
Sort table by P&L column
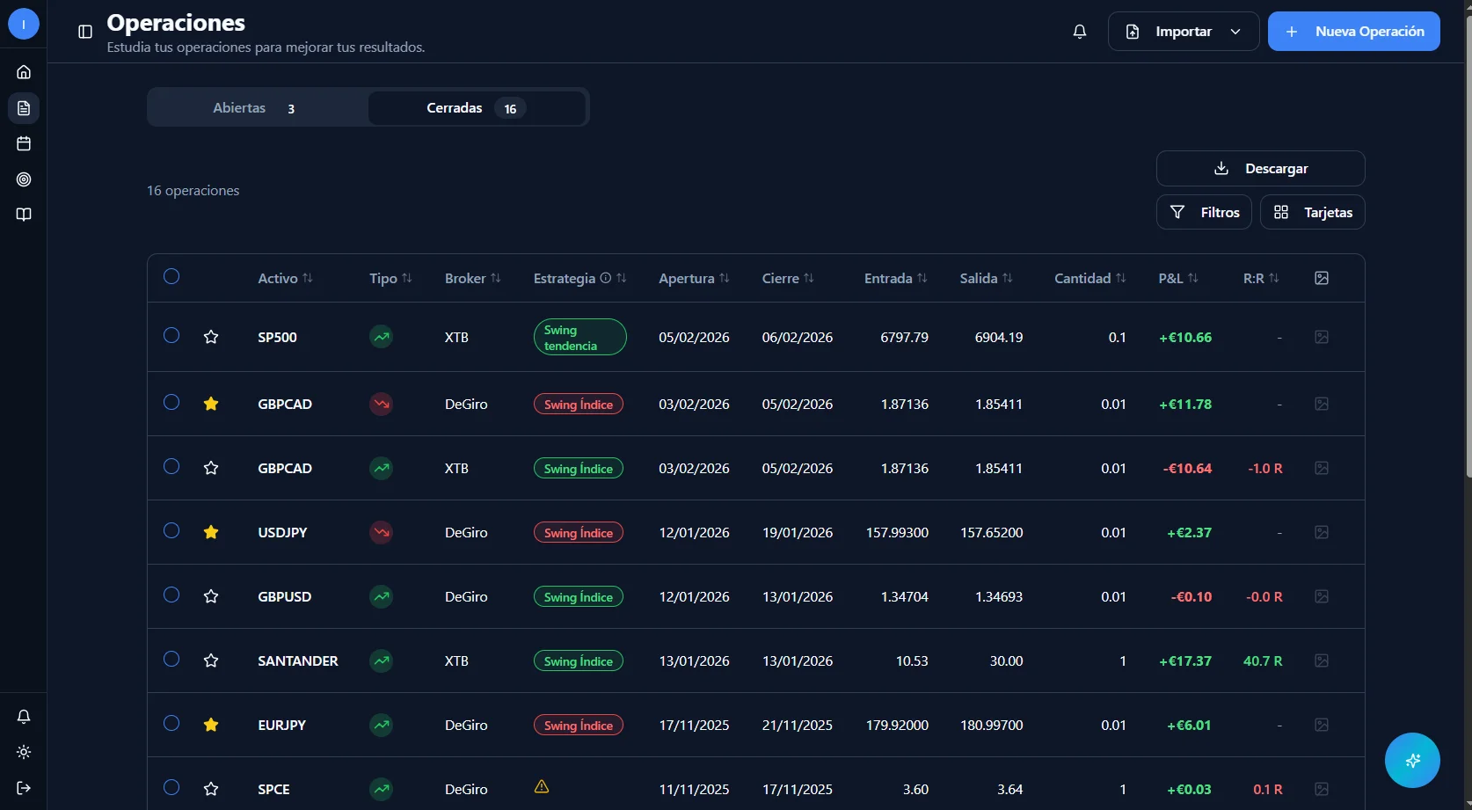1177,278
